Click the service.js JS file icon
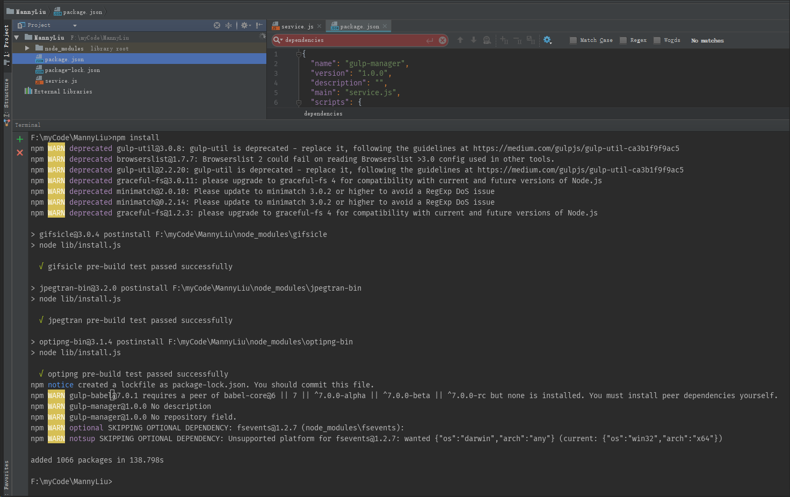 (x=39, y=81)
